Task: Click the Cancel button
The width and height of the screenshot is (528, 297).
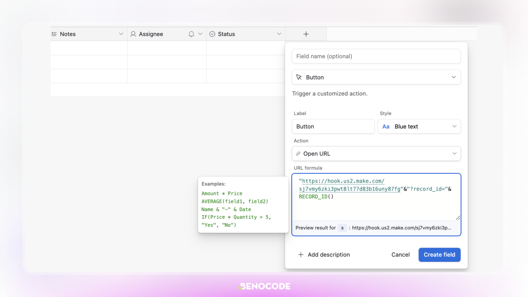Action: (x=400, y=255)
